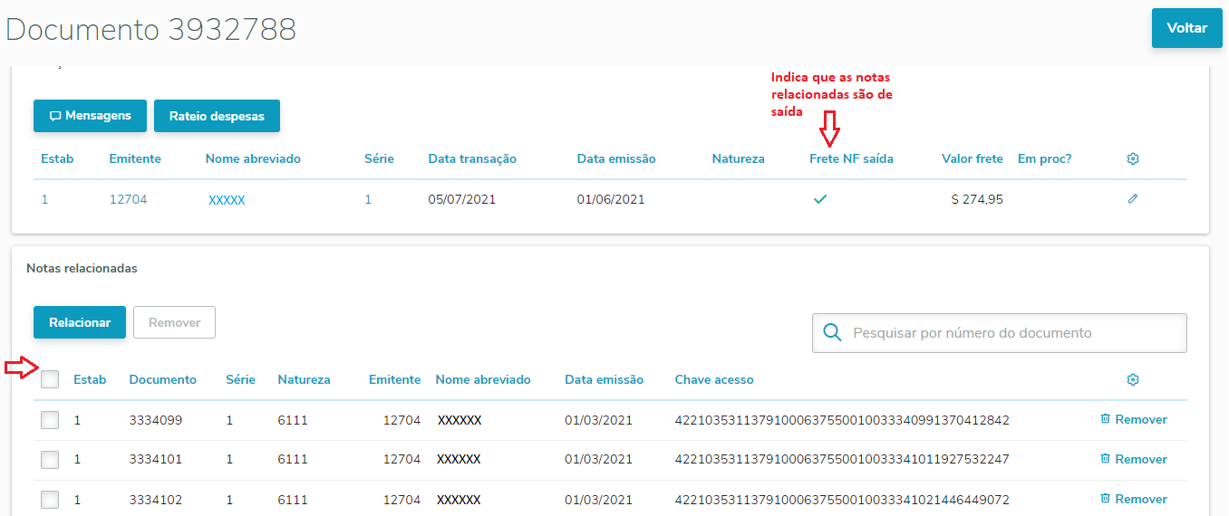Click the disabled Remover button beside Relacionar
This screenshot has height=516, width=1229.
click(174, 322)
